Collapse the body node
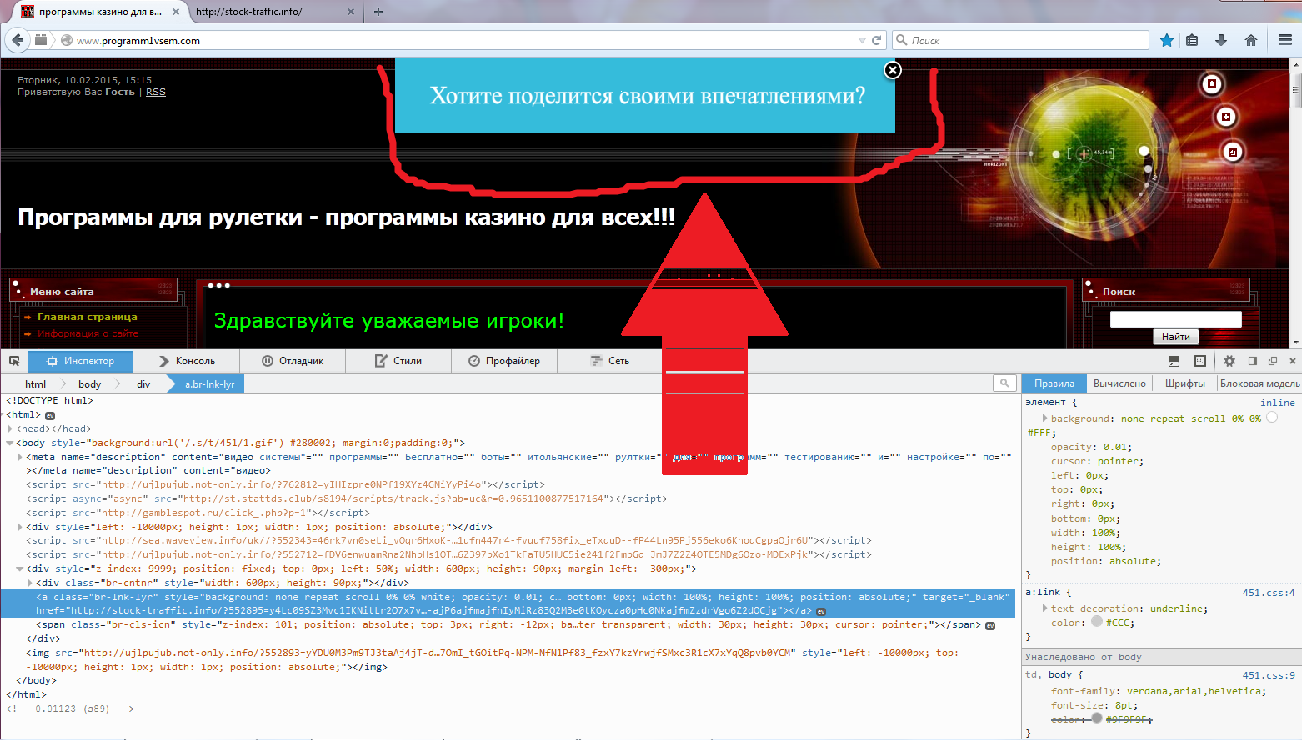The width and height of the screenshot is (1302, 742). click(10, 444)
